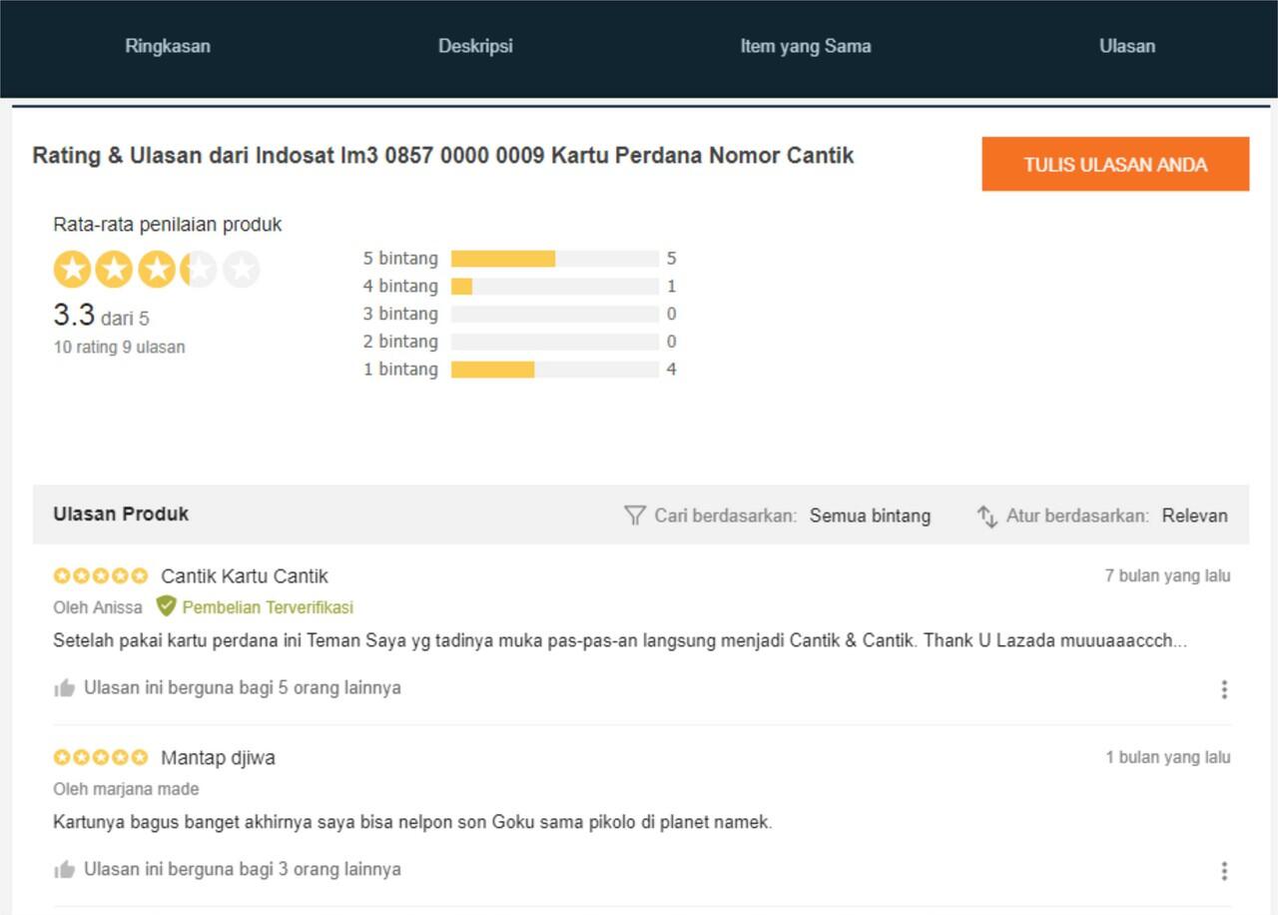Click star rating of Mantap djiwa review
Viewport: 1278px width, 915px height.
101,757
